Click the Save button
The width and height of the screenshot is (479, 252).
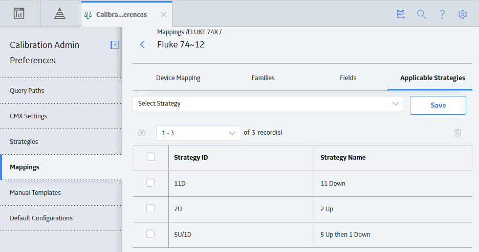pos(438,105)
